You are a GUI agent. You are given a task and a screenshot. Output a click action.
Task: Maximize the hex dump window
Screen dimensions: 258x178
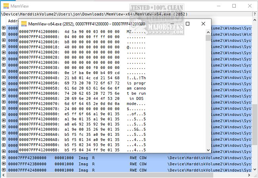click(187, 24)
